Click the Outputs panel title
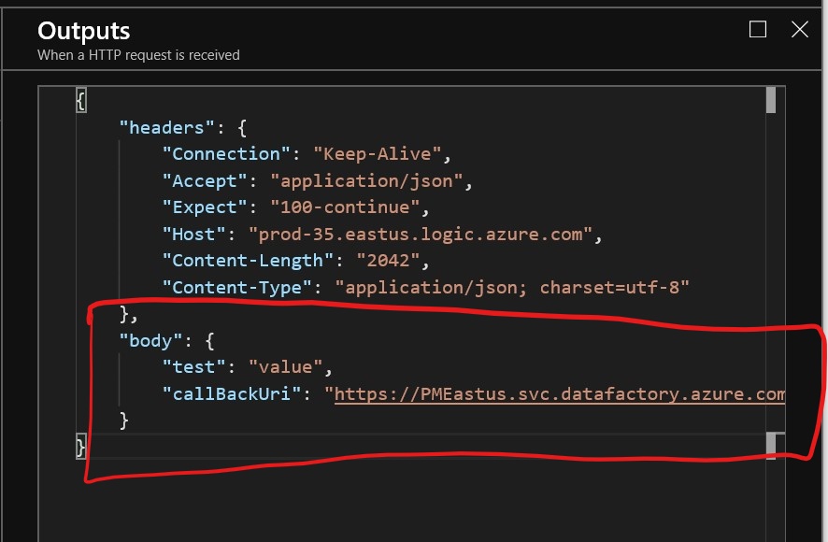 coord(84,31)
